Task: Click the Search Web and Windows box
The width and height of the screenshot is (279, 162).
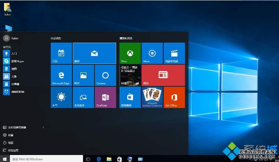Action: pyautogui.click(x=46, y=159)
